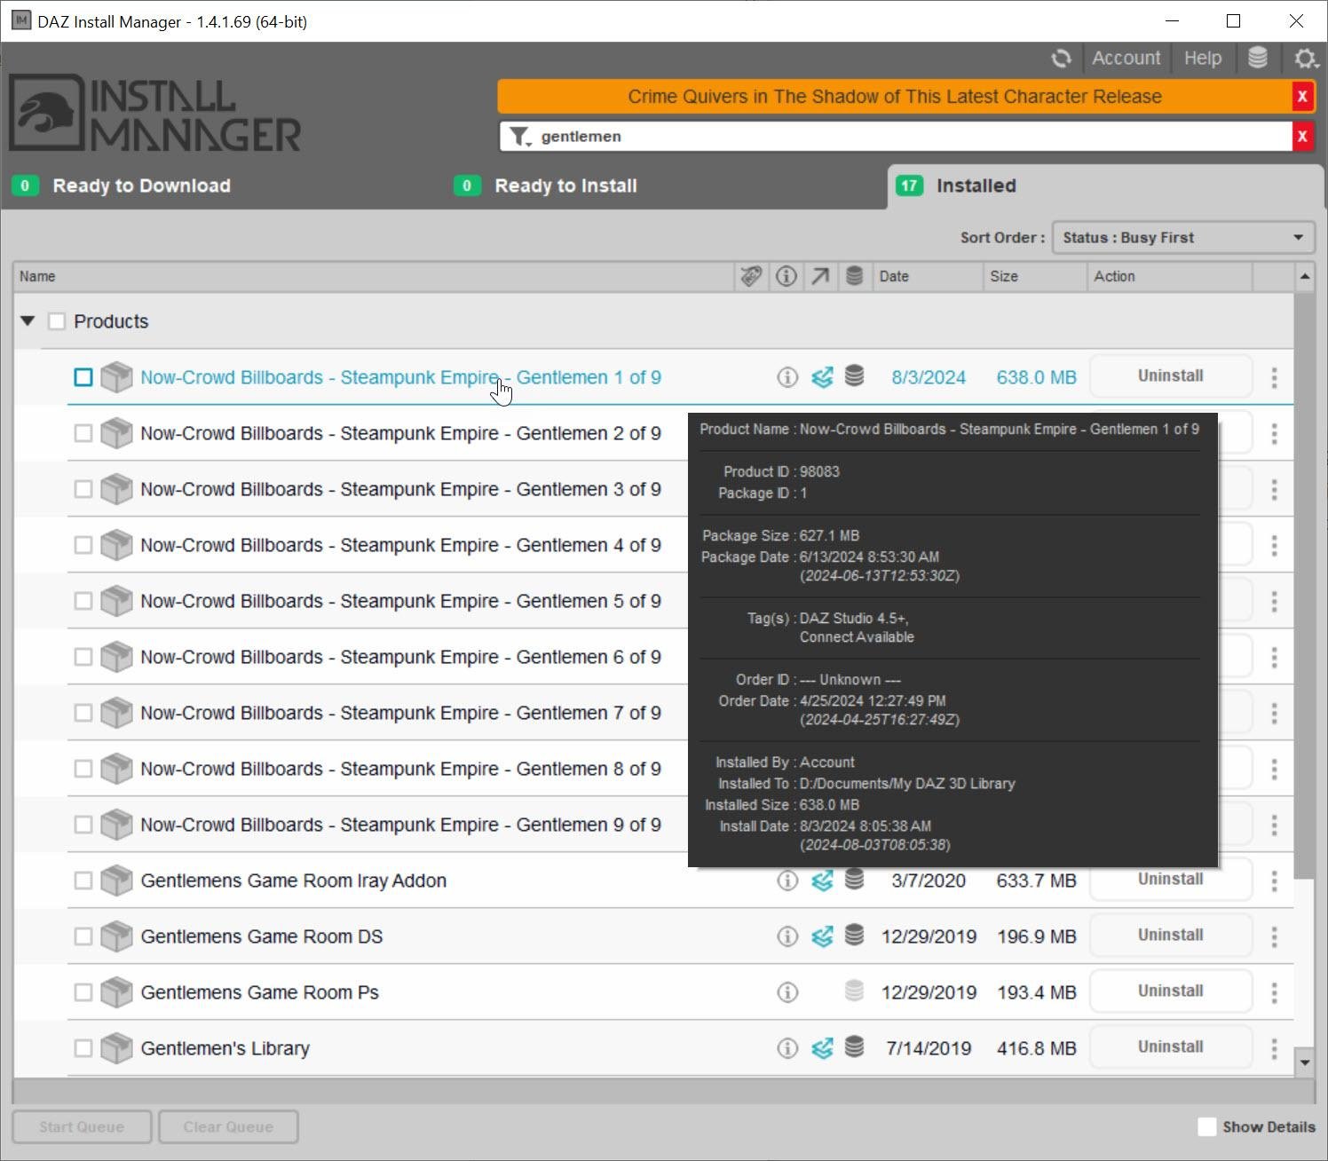Sort by the Name column header
This screenshot has width=1328, height=1161.
click(x=374, y=276)
